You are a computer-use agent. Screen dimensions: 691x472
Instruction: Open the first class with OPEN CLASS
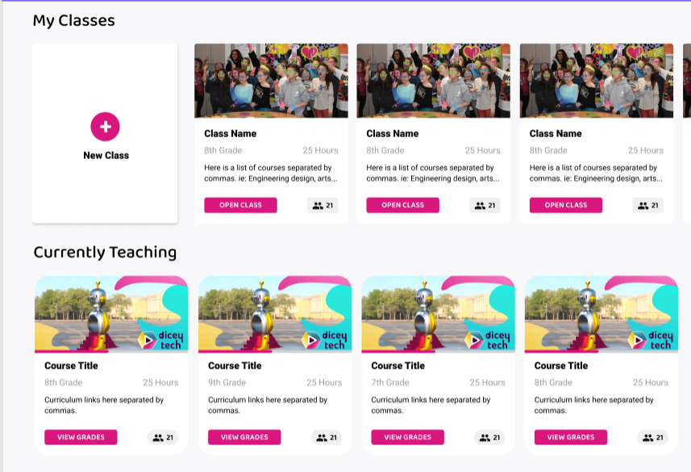tap(240, 205)
